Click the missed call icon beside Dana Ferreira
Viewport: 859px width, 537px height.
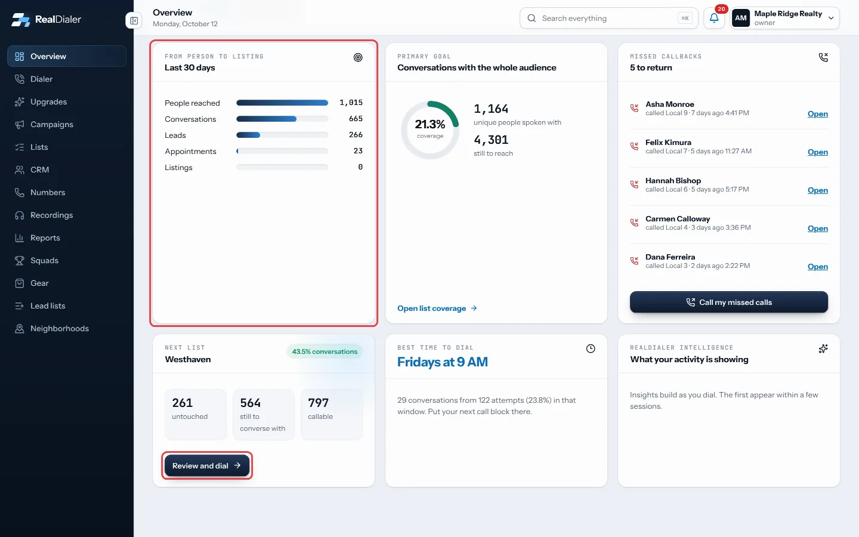coord(634,261)
